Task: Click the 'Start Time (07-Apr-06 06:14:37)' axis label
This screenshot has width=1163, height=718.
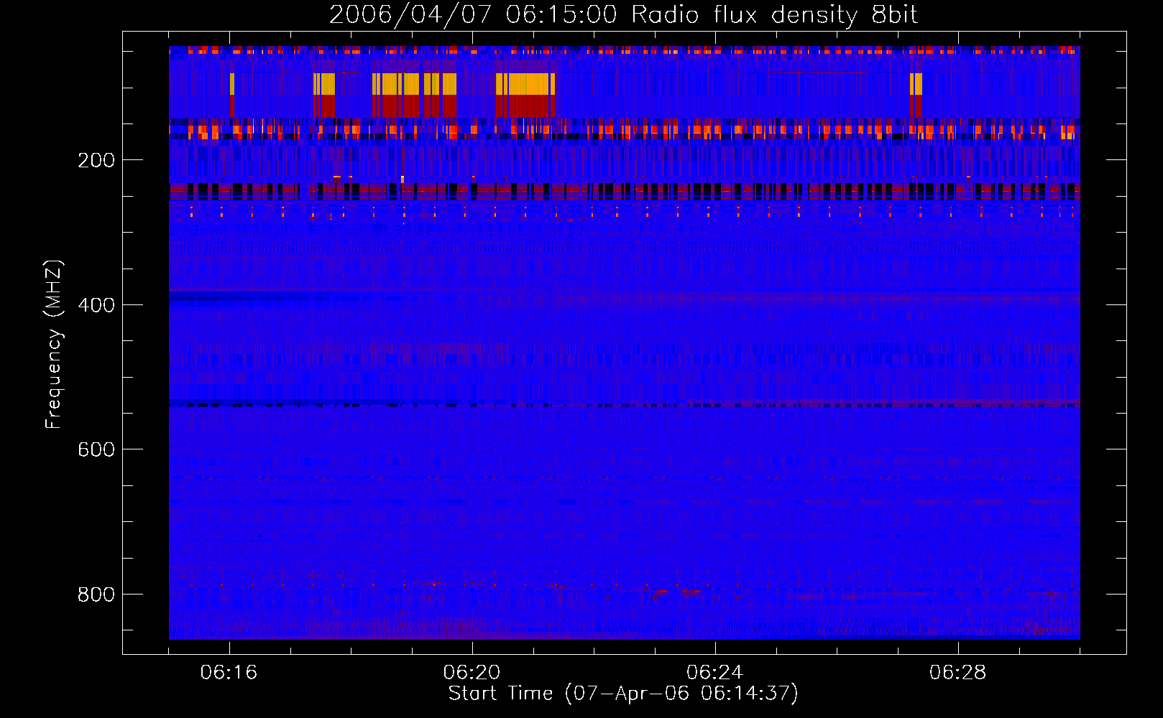Action: point(623,694)
